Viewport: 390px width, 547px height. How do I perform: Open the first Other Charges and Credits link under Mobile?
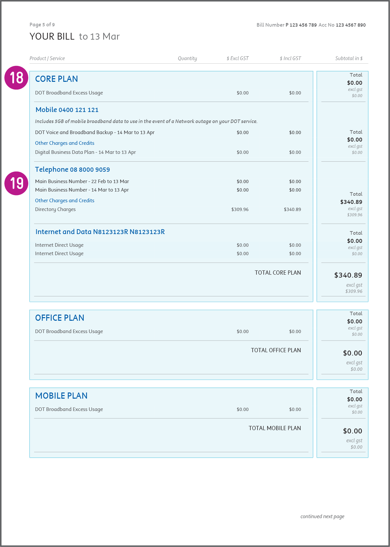(65, 143)
